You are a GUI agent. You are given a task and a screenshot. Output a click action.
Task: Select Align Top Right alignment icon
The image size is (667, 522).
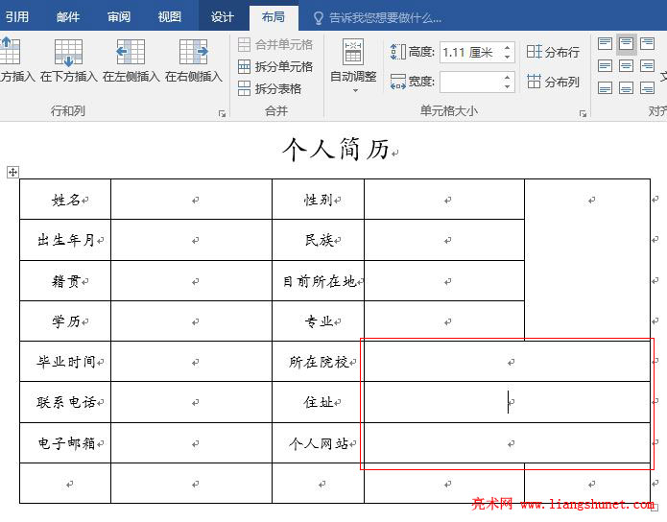click(648, 43)
